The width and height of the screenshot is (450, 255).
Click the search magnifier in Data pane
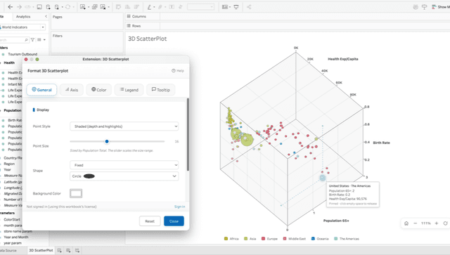[x=26, y=40]
